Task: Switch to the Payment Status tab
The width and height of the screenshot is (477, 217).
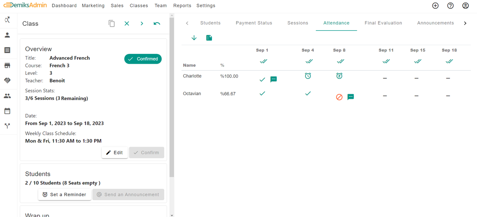Action: (254, 23)
